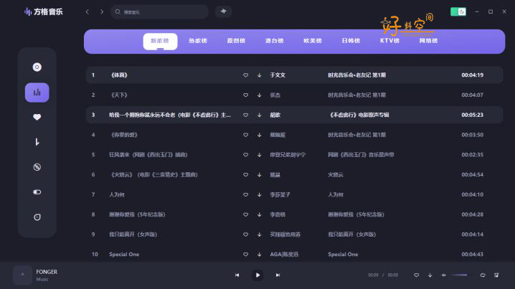The image size is (515, 289).
Task: Open favorites heart in the sidebar
Action: pyautogui.click(x=37, y=117)
